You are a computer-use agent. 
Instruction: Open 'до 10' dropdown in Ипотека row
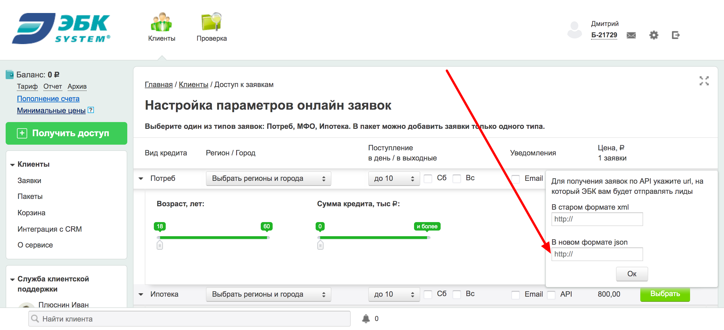tap(394, 294)
